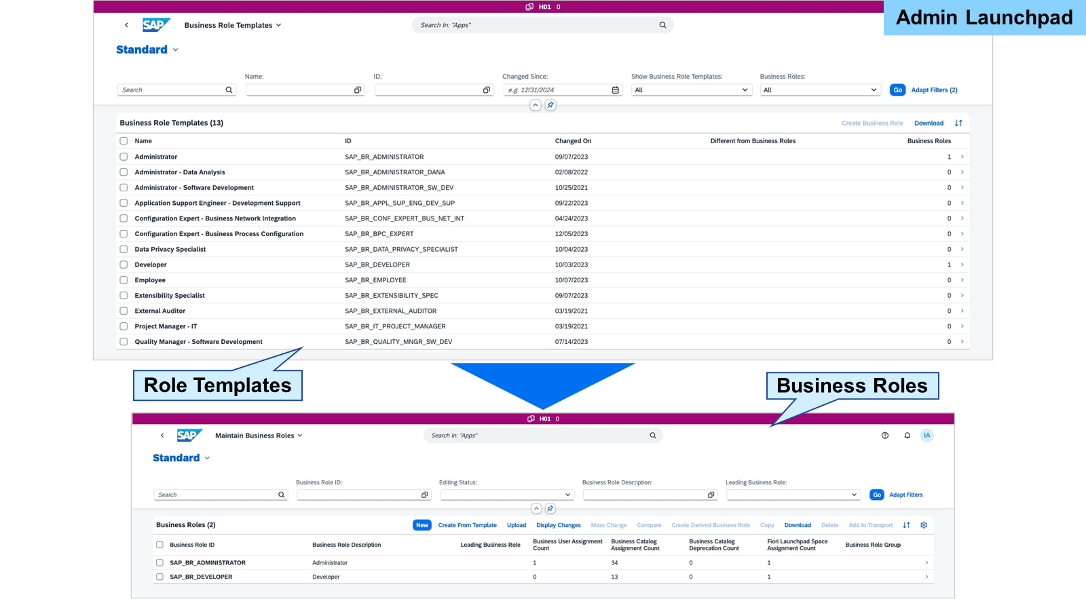Click SAP_BR_EXTENSIBILITY_SPEC ID cell
Screen dimensions: 1086x599
[x=392, y=296]
